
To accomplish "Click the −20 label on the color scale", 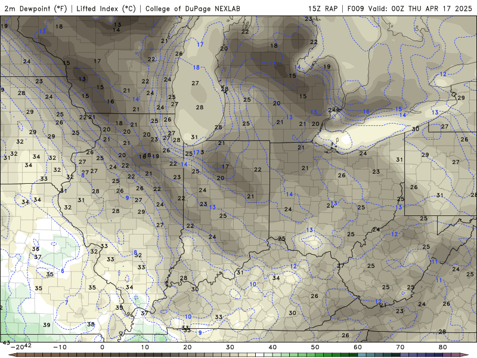I will pyautogui.click(x=17, y=347).
